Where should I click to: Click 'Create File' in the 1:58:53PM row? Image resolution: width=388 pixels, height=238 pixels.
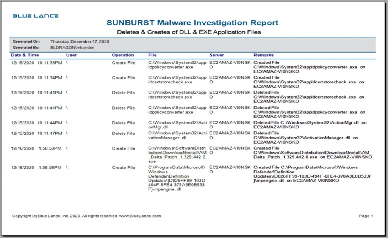123,148
